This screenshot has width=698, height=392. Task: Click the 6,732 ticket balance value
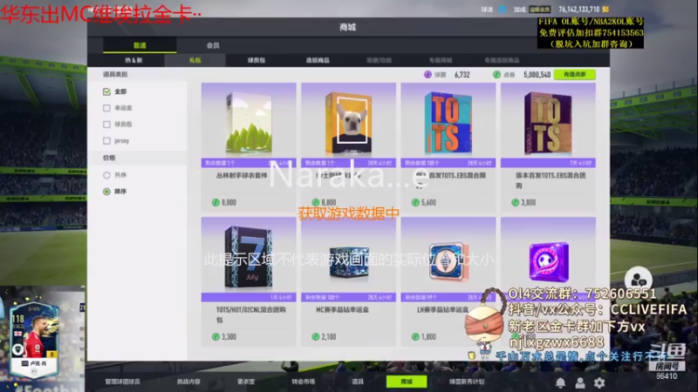462,75
